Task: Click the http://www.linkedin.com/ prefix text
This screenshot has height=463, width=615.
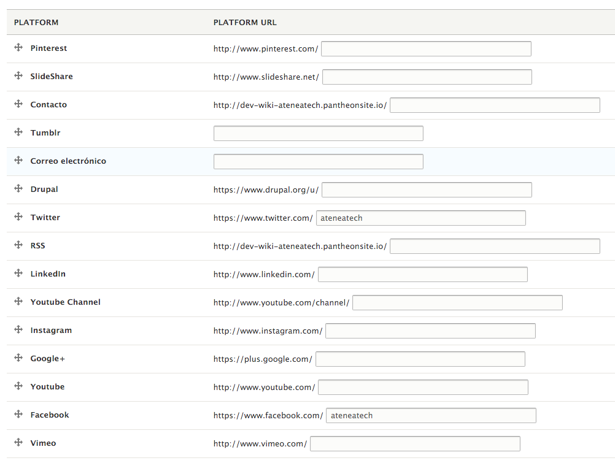Action: 265,275
